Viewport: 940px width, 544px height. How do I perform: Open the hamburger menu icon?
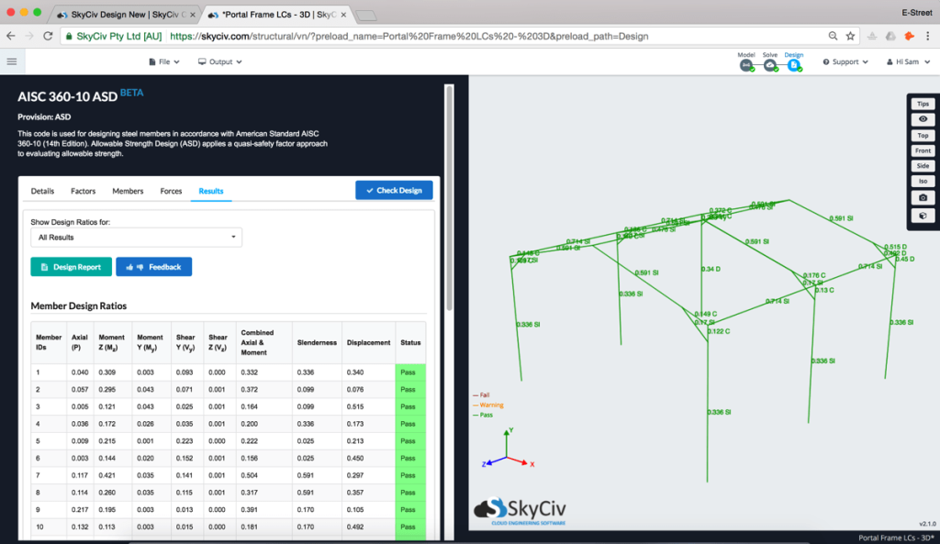click(12, 61)
